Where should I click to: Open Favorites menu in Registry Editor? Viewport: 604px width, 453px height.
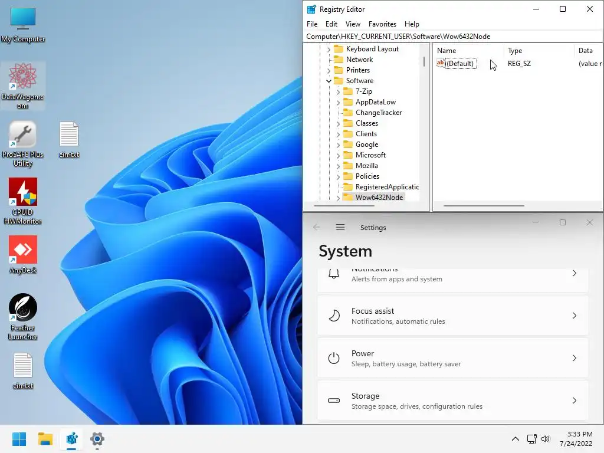coord(382,24)
